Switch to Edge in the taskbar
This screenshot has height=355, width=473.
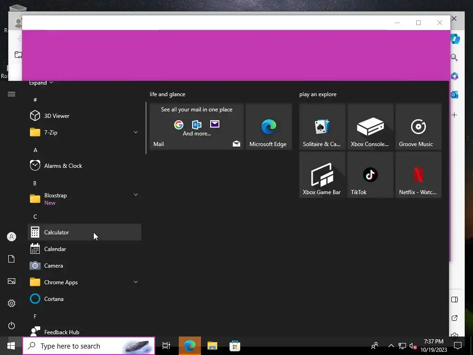click(x=190, y=346)
